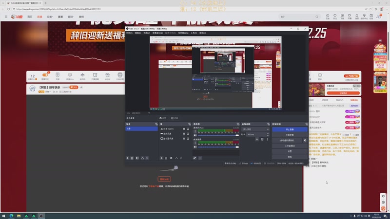This screenshot has width=390, height=219.
Task: Add a new scene in OBS
Action: [127, 158]
